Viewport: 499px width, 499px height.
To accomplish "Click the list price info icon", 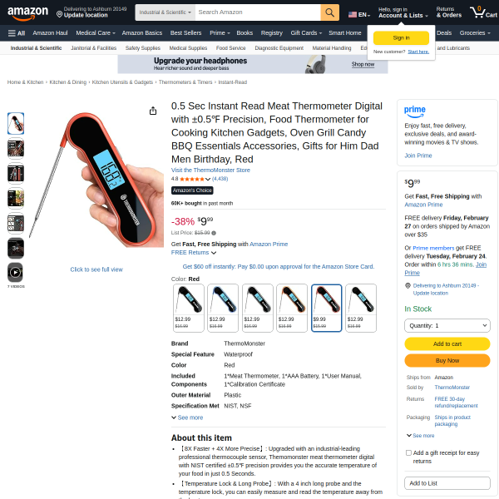I will coord(214,233).
